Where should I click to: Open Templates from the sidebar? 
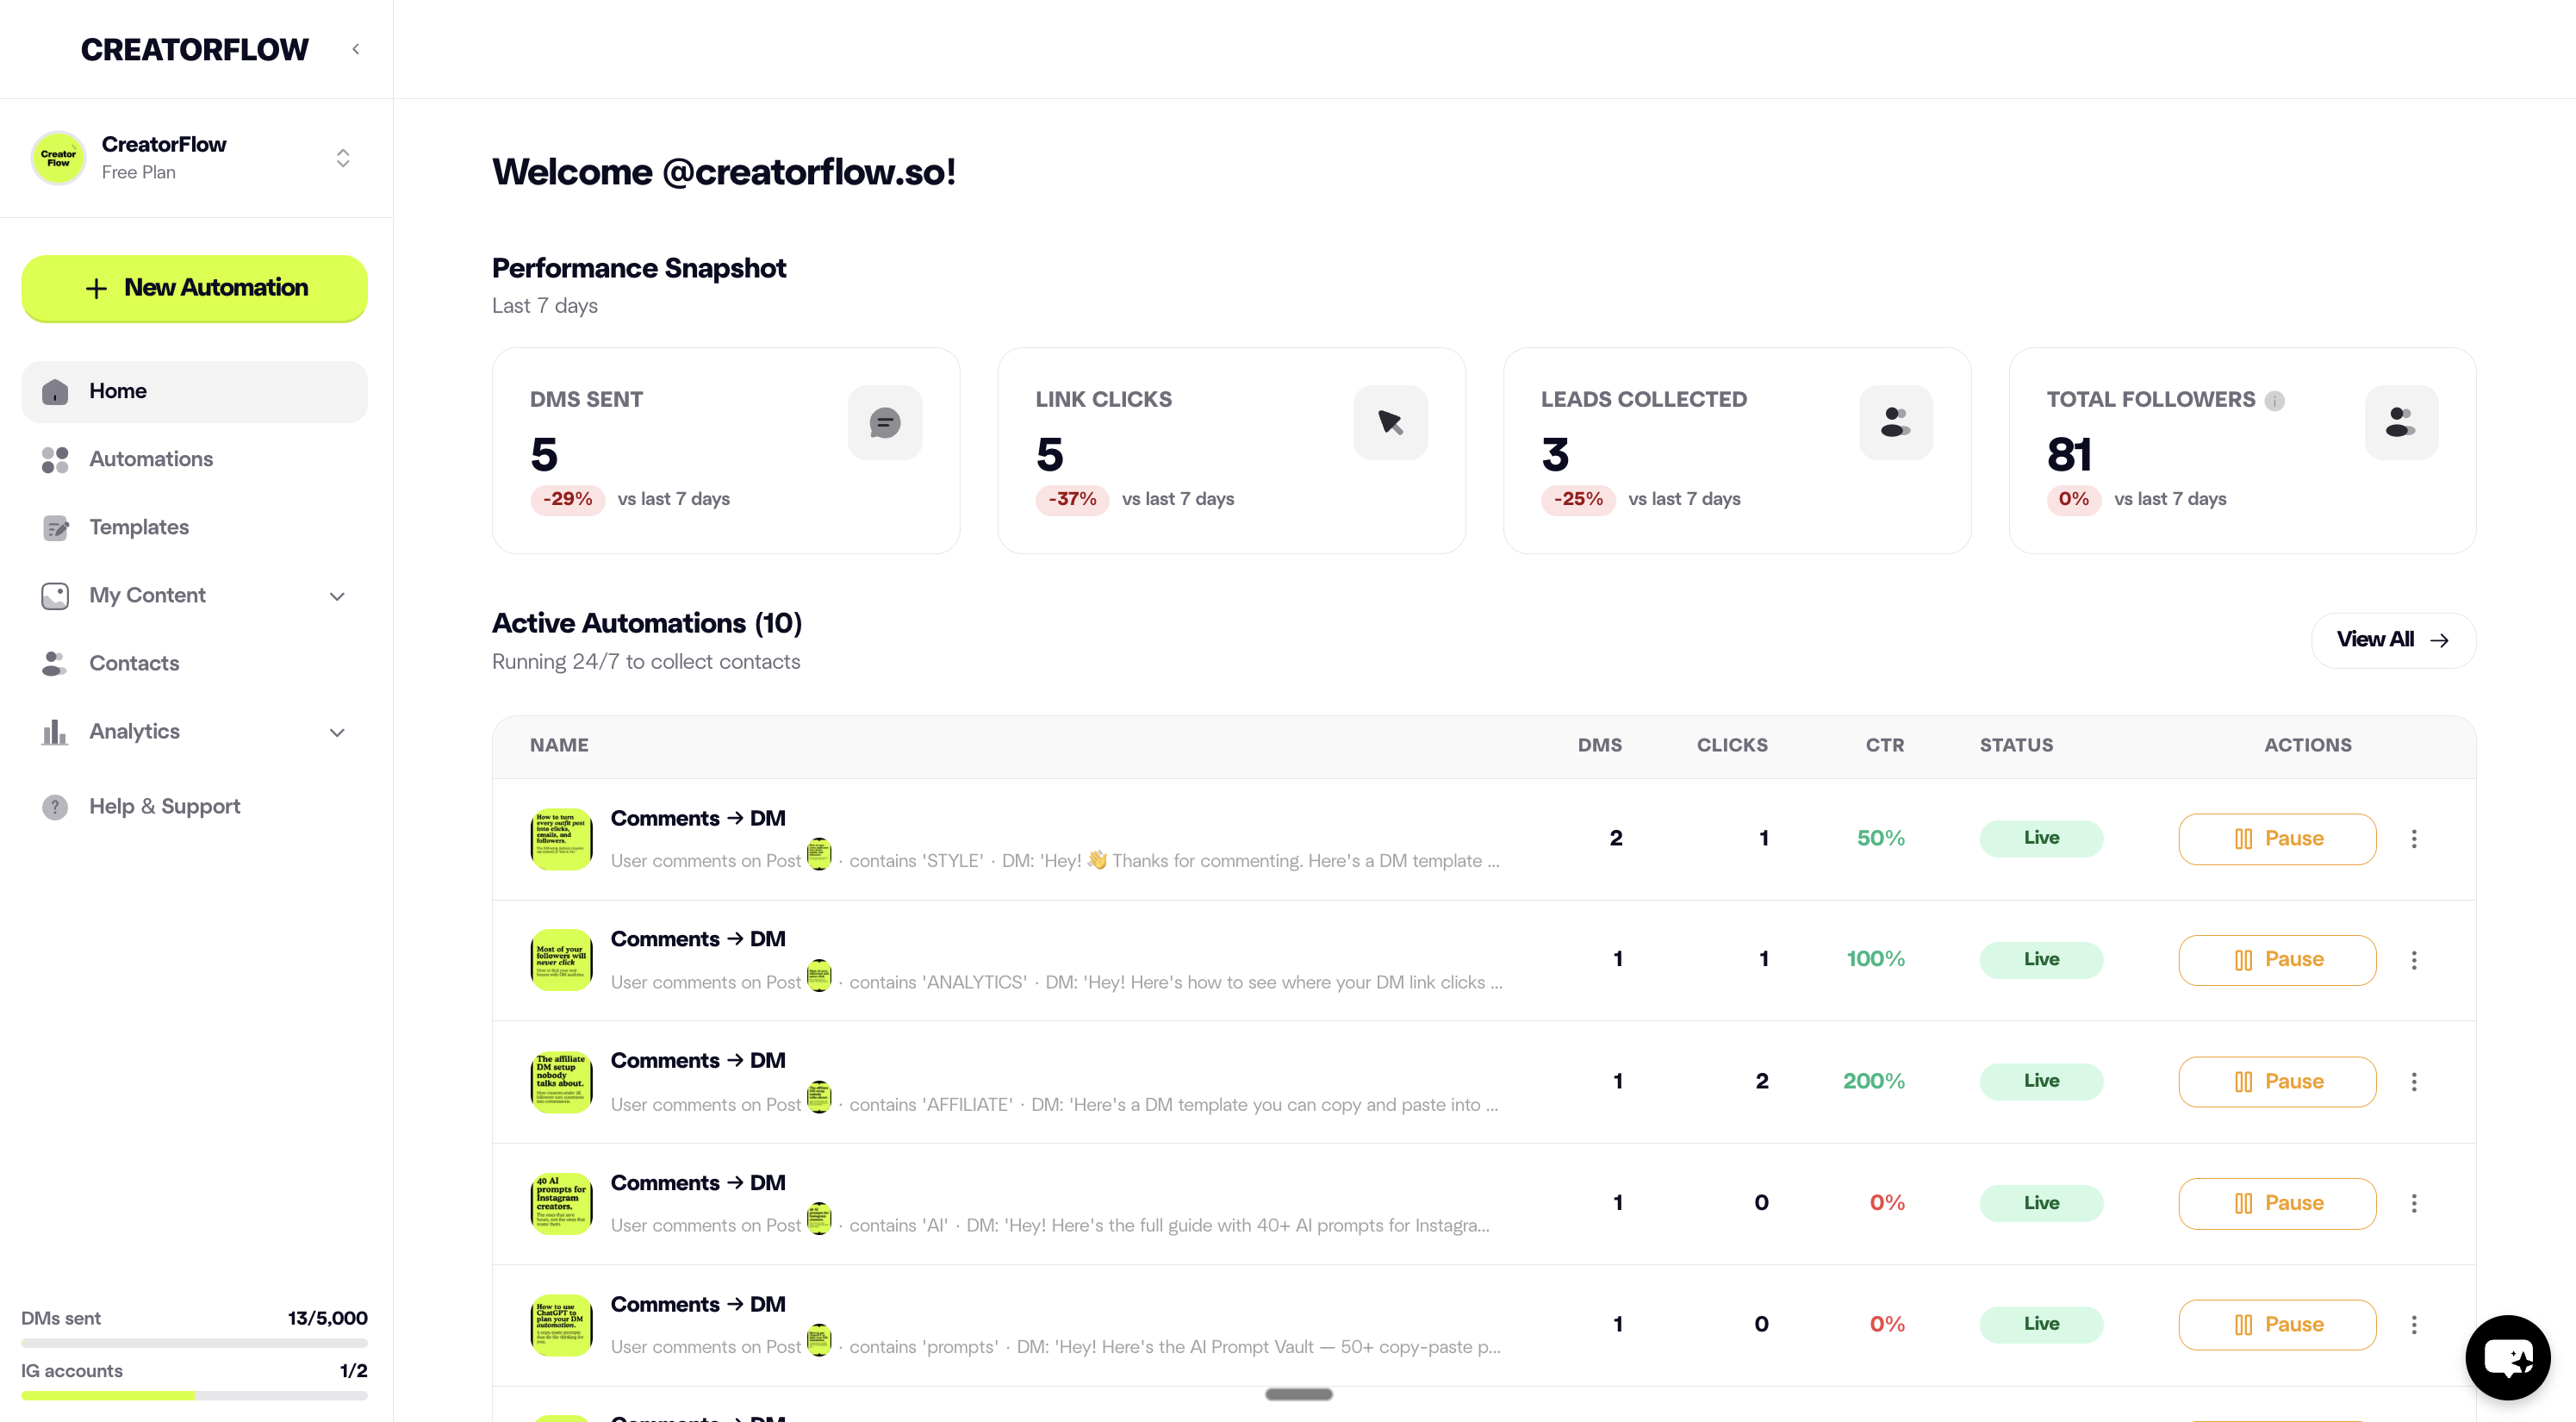point(139,527)
